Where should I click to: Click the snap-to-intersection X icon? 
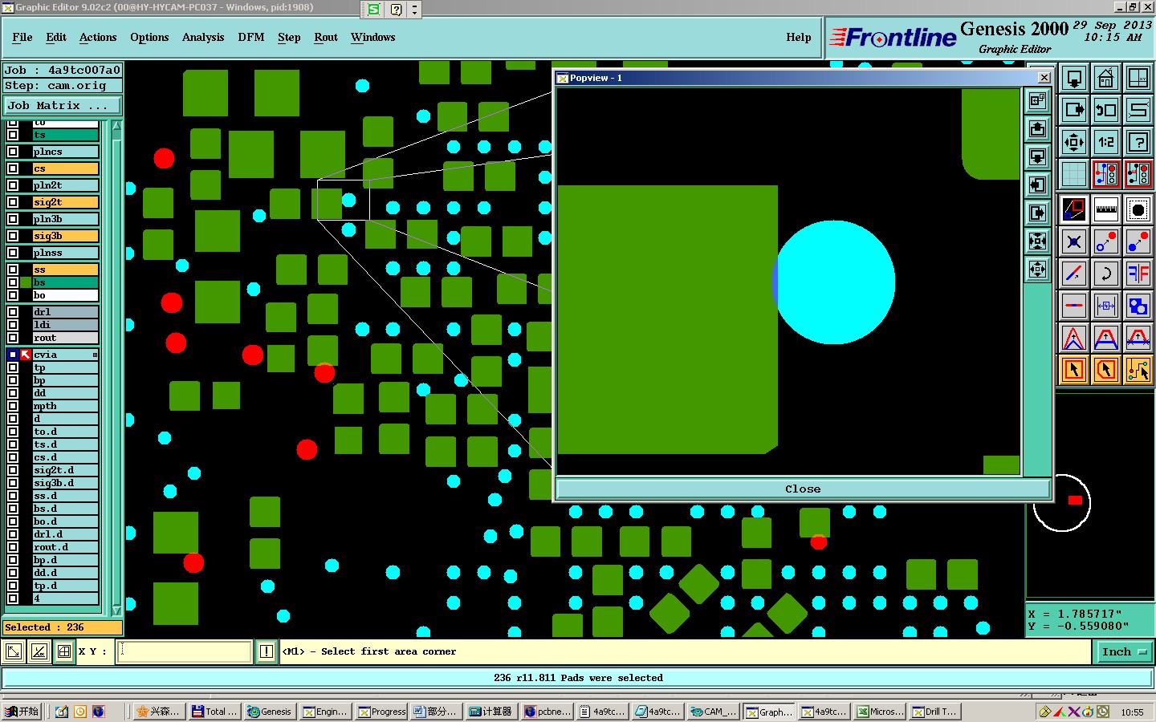[1074, 241]
